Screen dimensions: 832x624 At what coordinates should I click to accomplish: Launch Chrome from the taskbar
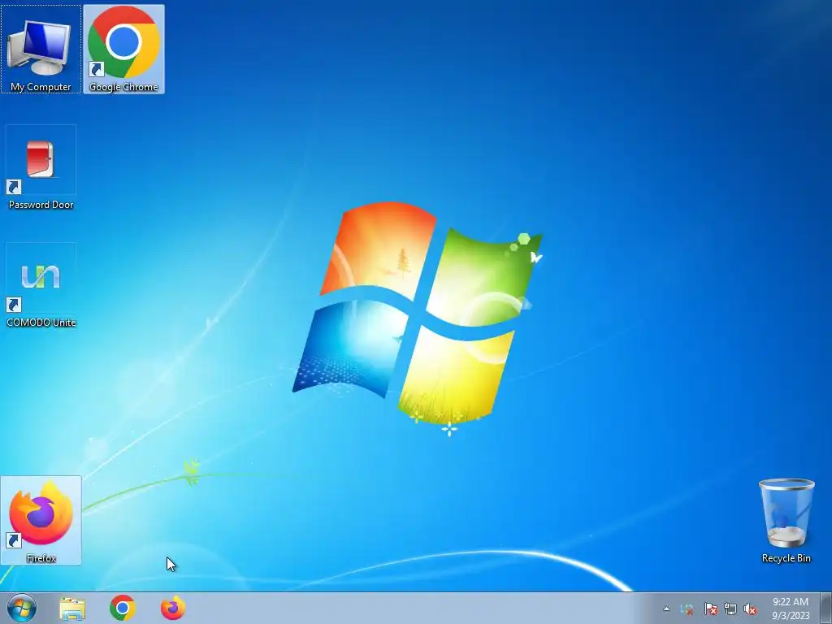123,608
